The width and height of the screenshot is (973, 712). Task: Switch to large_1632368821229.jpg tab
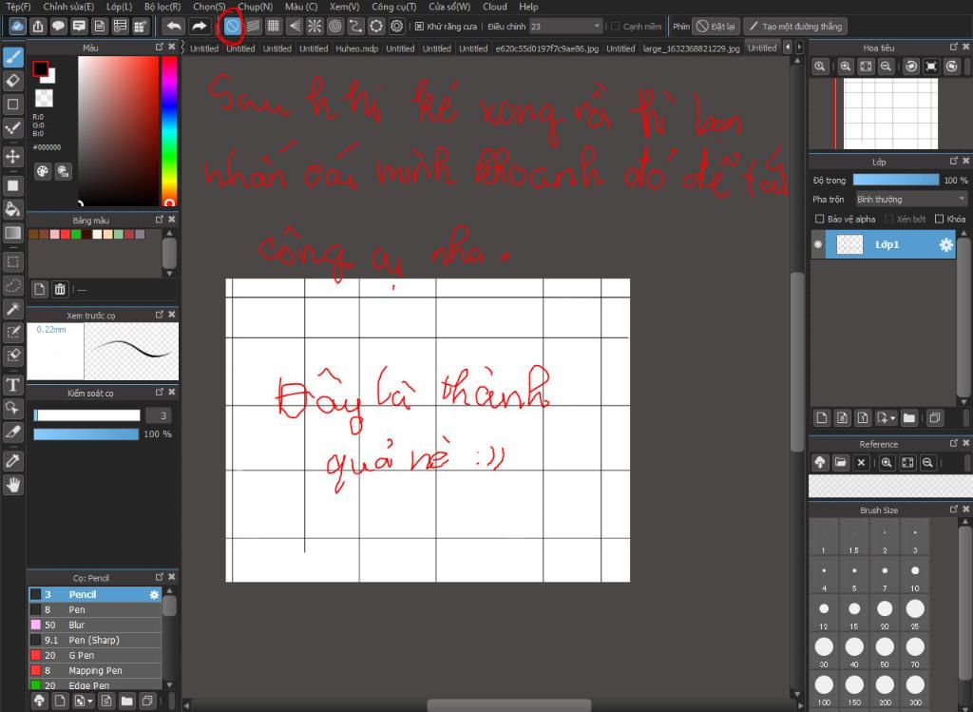pyautogui.click(x=692, y=48)
